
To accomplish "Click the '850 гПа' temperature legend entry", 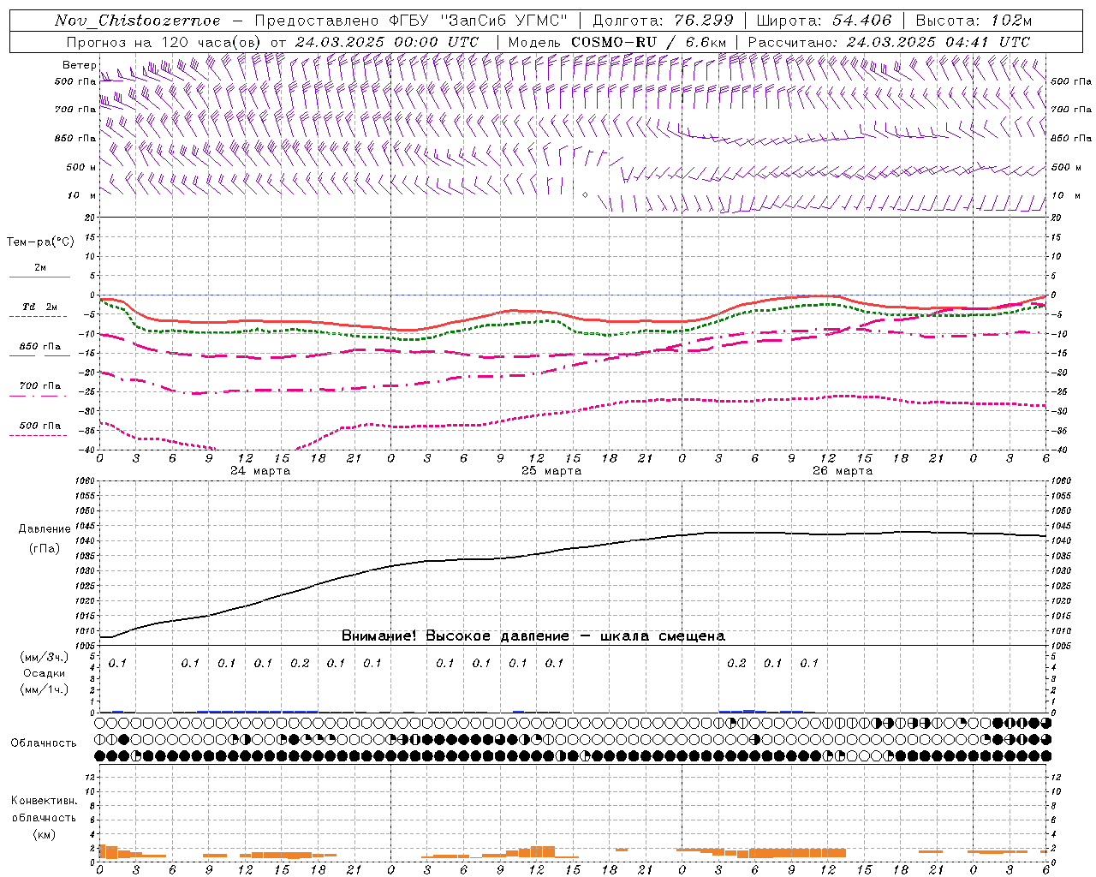I will tap(39, 347).
